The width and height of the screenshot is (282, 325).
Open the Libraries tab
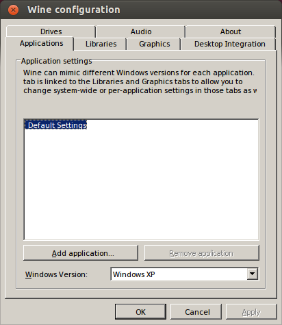pyautogui.click(x=101, y=44)
